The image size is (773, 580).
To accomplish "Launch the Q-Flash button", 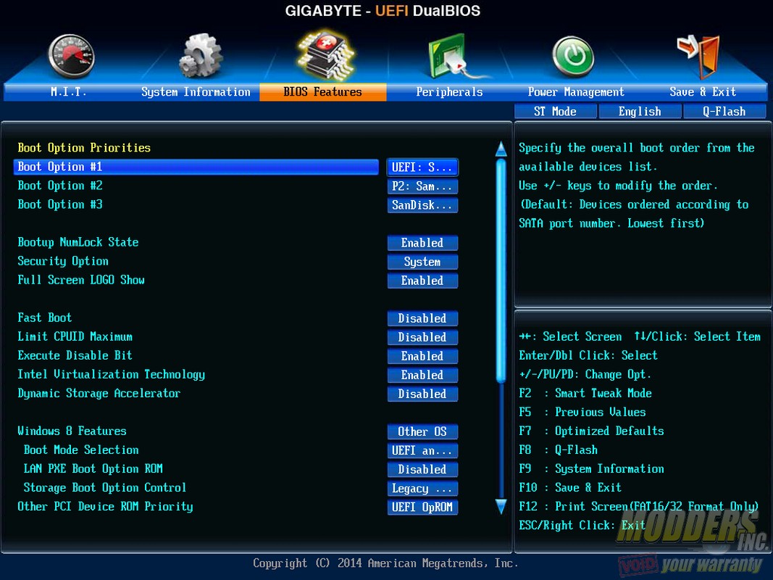I will pyautogui.click(x=724, y=112).
